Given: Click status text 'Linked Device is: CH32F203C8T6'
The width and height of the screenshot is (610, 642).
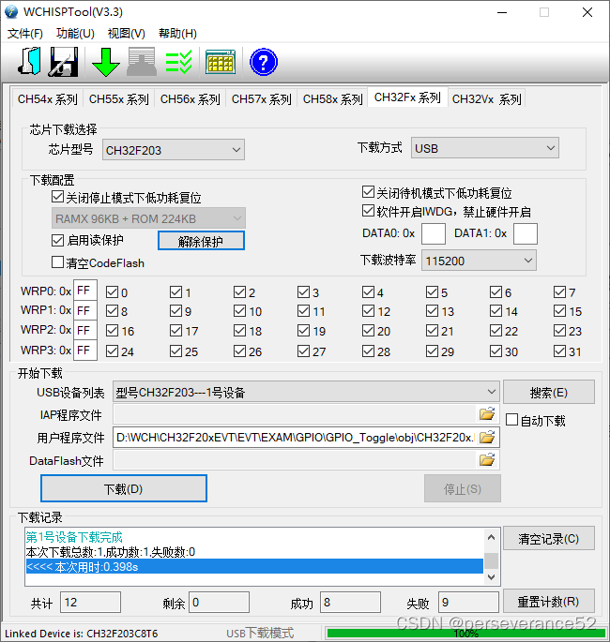Looking at the screenshot, I should pos(81,634).
